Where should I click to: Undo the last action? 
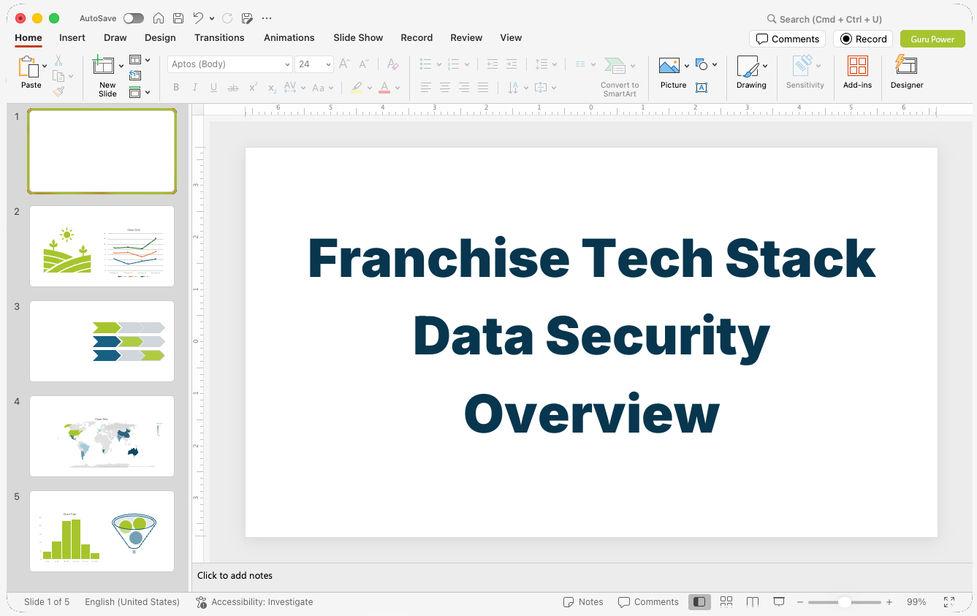click(198, 18)
